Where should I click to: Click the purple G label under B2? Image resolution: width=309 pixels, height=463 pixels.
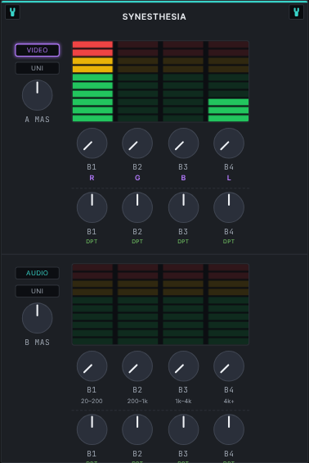[137, 178]
